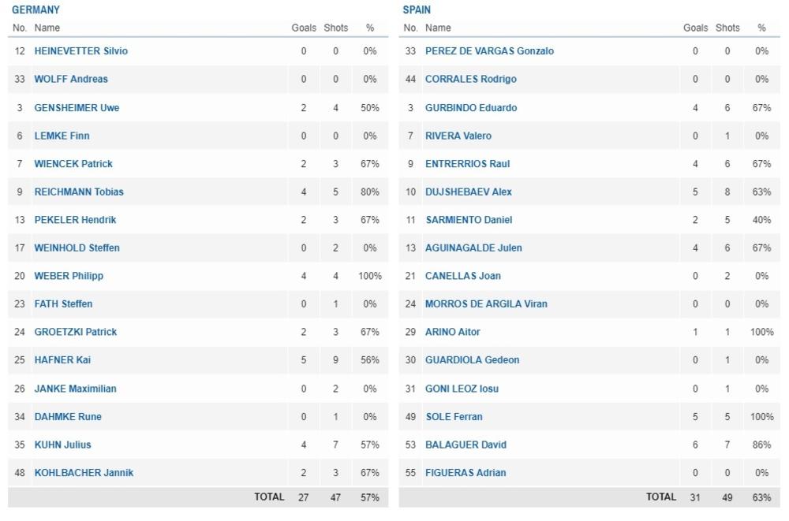Viewport: 789px width, 521px height.
Task: Open FIGUERAS Adrian player link
Action: [466, 473]
